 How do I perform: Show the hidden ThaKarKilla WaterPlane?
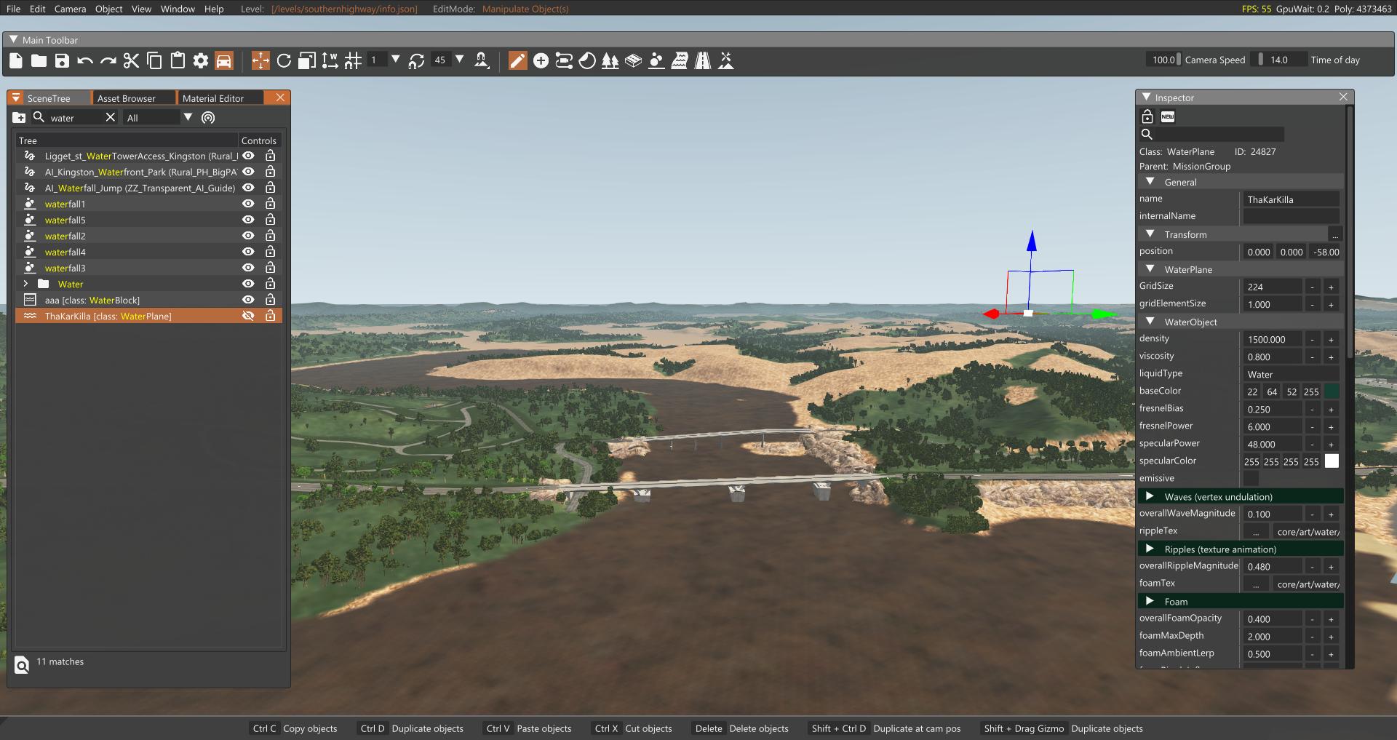[x=248, y=316]
